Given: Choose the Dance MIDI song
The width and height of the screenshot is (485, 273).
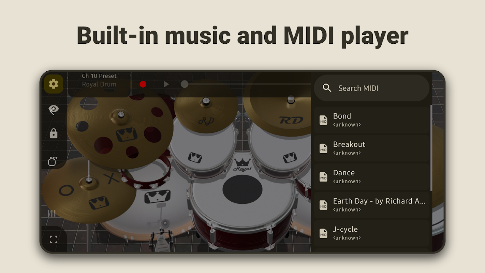Looking at the screenshot, I should coord(372,176).
